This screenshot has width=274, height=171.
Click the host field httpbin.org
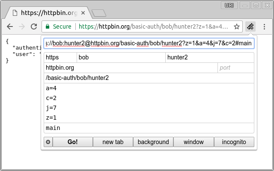(x=131, y=68)
